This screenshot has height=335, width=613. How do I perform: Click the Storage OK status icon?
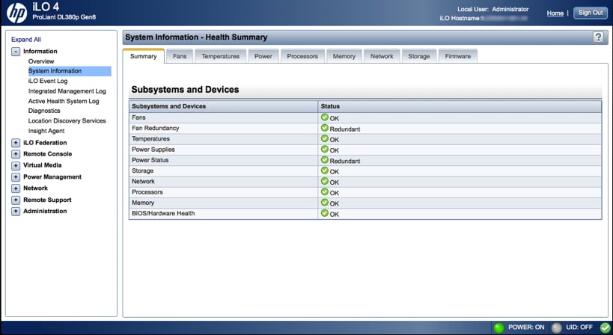(x=325, y=170)
